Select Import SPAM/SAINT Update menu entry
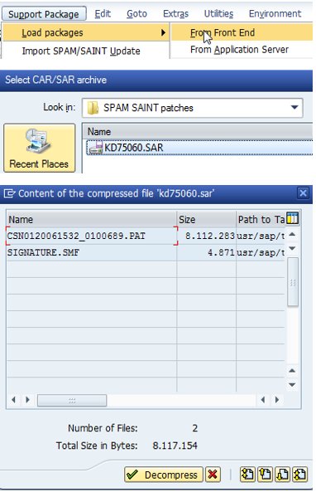Image resolution: width=316 pixels, height=492 pixels. [x=81, y=51]
